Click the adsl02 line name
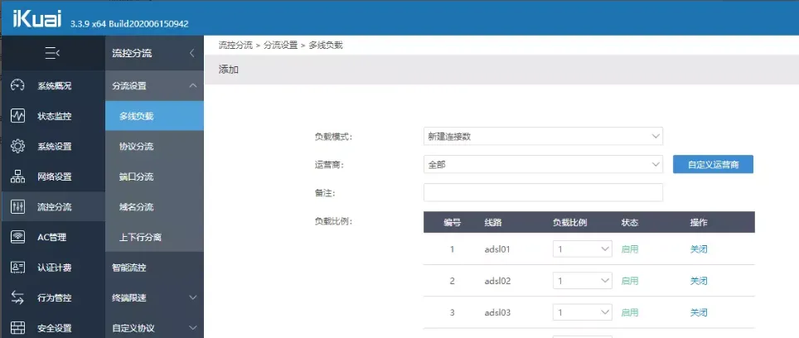799x338 pixels. (497, 281)
